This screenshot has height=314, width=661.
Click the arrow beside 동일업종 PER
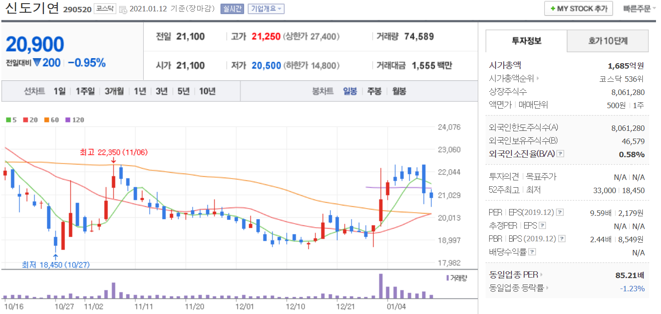(541, 275)
